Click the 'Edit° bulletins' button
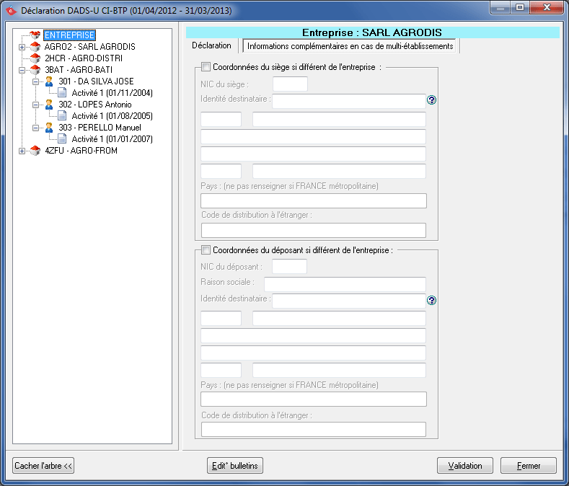 click(x=235, y=466)
